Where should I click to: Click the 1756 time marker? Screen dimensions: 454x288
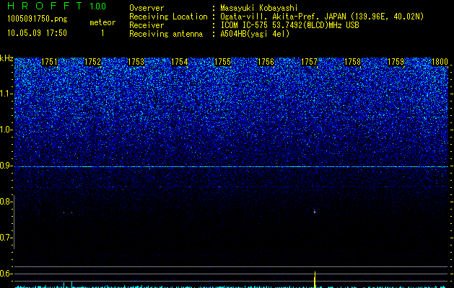coord(266,62)
